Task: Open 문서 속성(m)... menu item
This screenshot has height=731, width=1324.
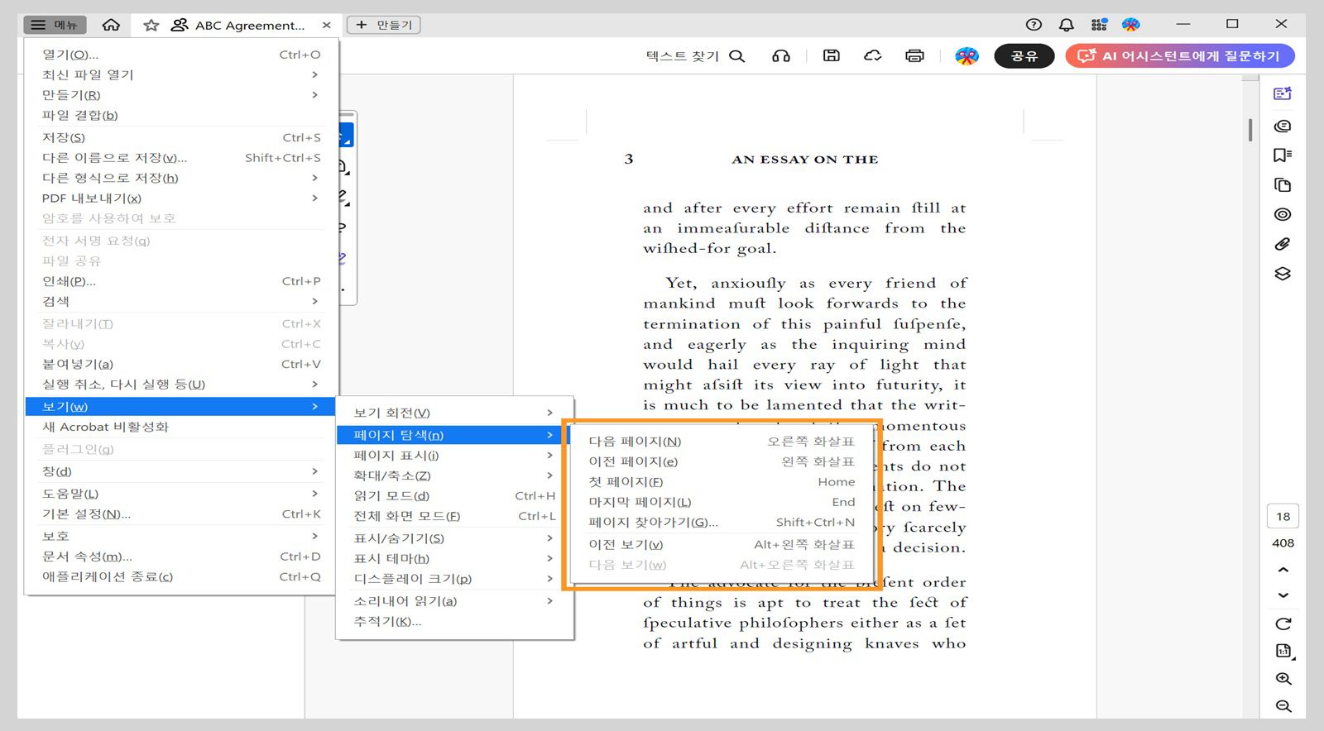Action: point(181,557)
